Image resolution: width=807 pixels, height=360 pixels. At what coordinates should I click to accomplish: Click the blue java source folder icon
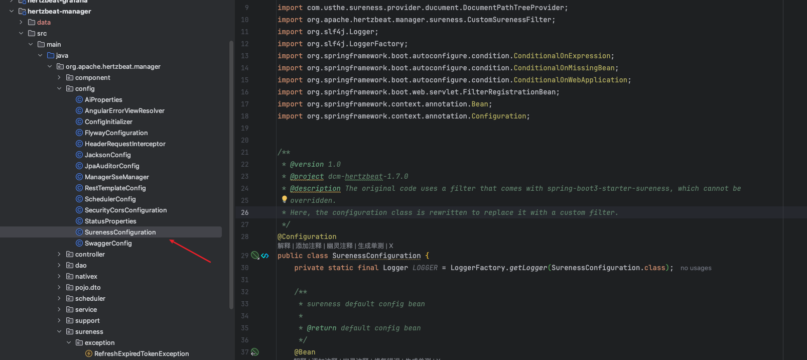click(x=51, y=55)
